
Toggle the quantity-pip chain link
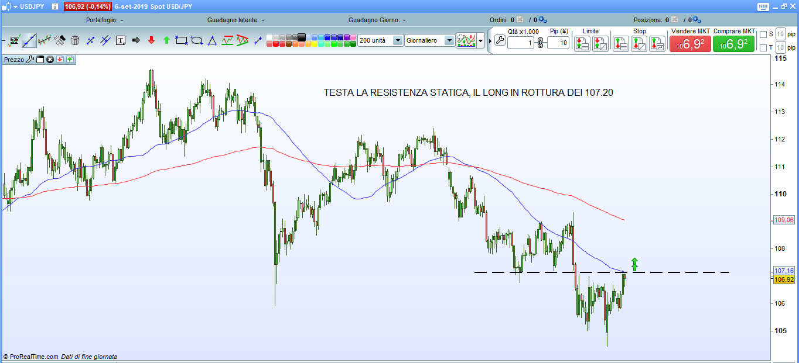[x=541, y=43]
